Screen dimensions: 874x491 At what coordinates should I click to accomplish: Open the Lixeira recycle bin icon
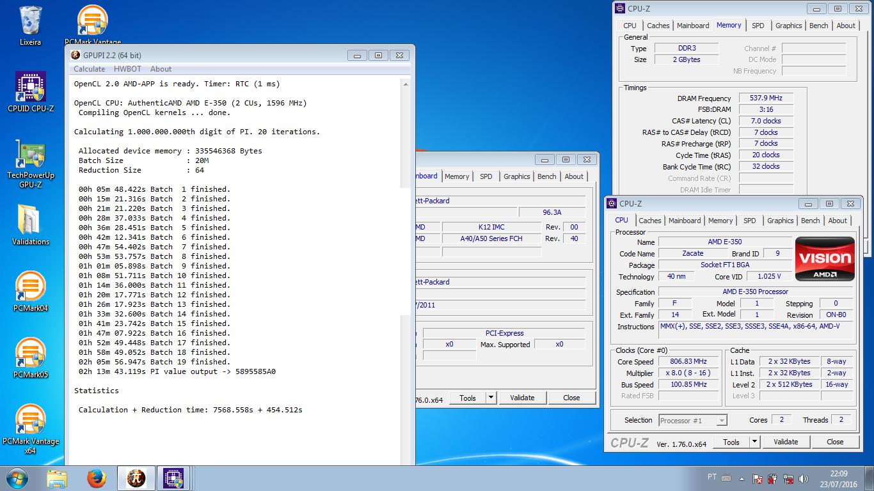click(30, 26)
